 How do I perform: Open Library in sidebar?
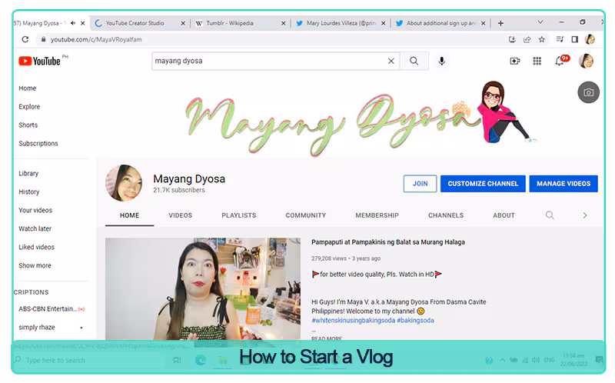pyautogui.click(x=28, y=173)
